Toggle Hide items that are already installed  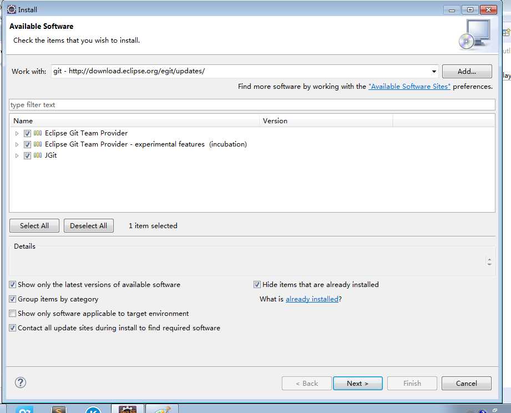pyautogui.click(x=257, y=285)
